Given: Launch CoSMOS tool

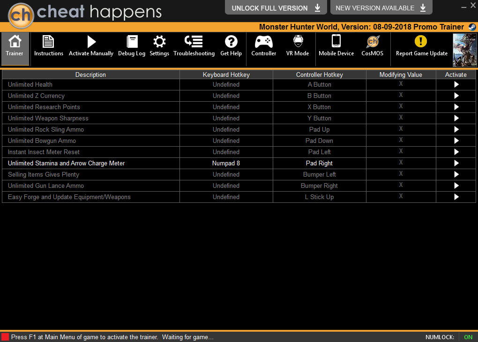Looking at the screenshot, I should coord(372,46).
